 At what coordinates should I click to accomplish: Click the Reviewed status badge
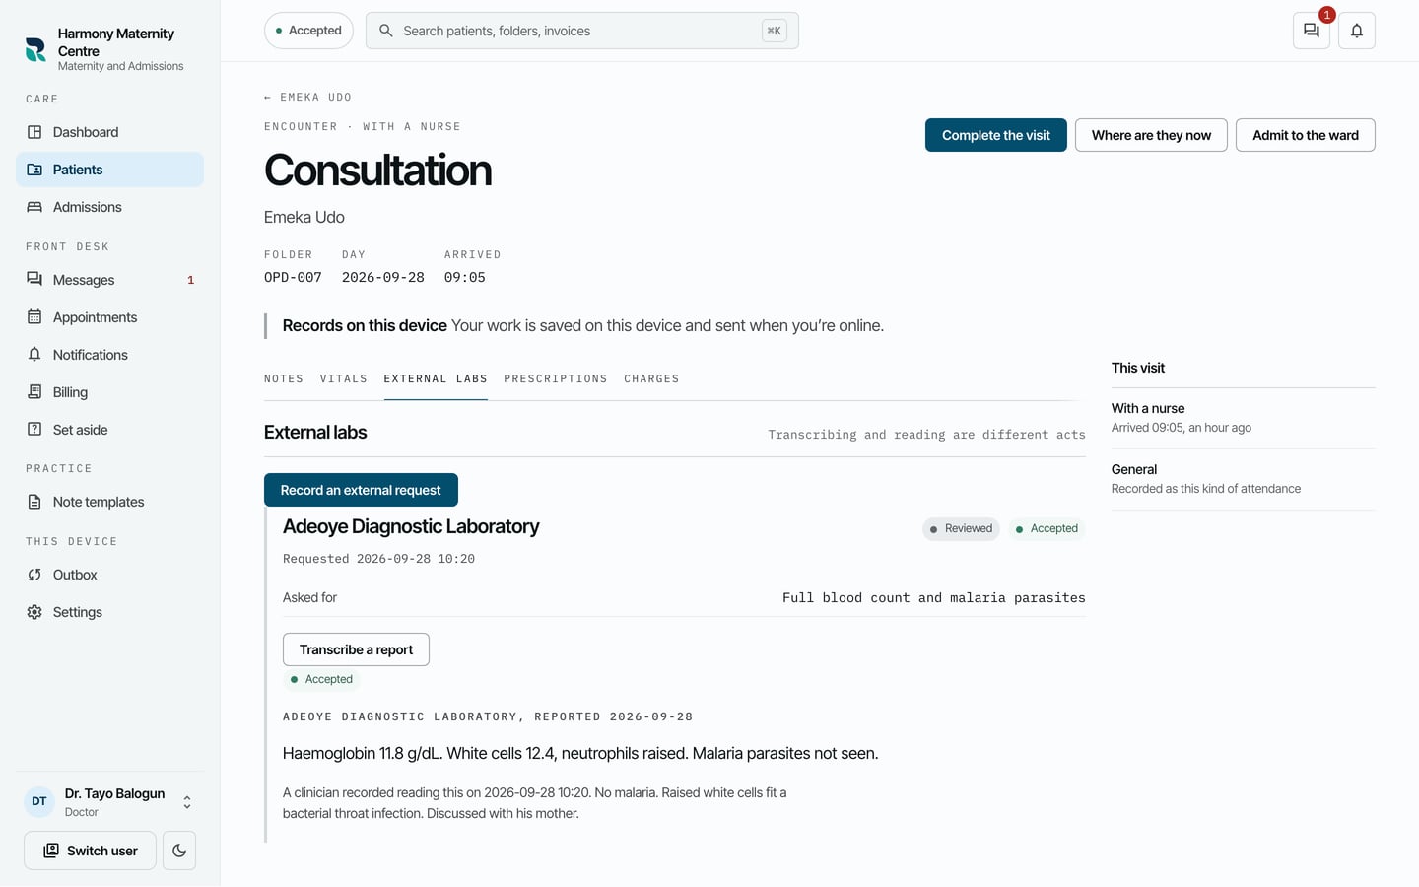[x=961, y=529]
